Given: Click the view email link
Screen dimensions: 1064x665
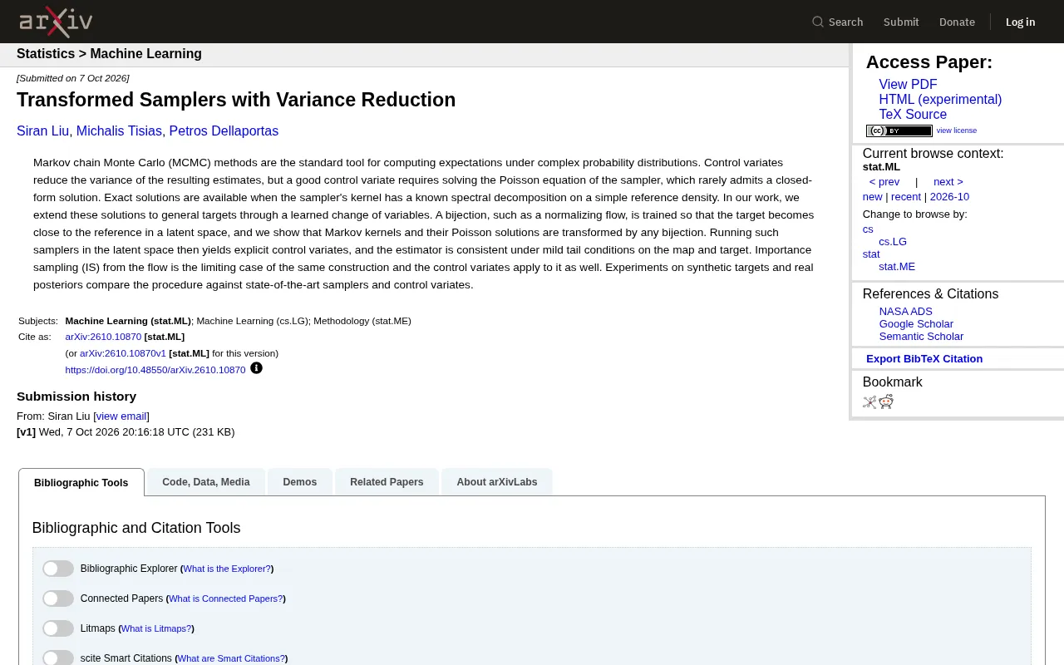Looking at the screenshot, I should click(121, 416).
